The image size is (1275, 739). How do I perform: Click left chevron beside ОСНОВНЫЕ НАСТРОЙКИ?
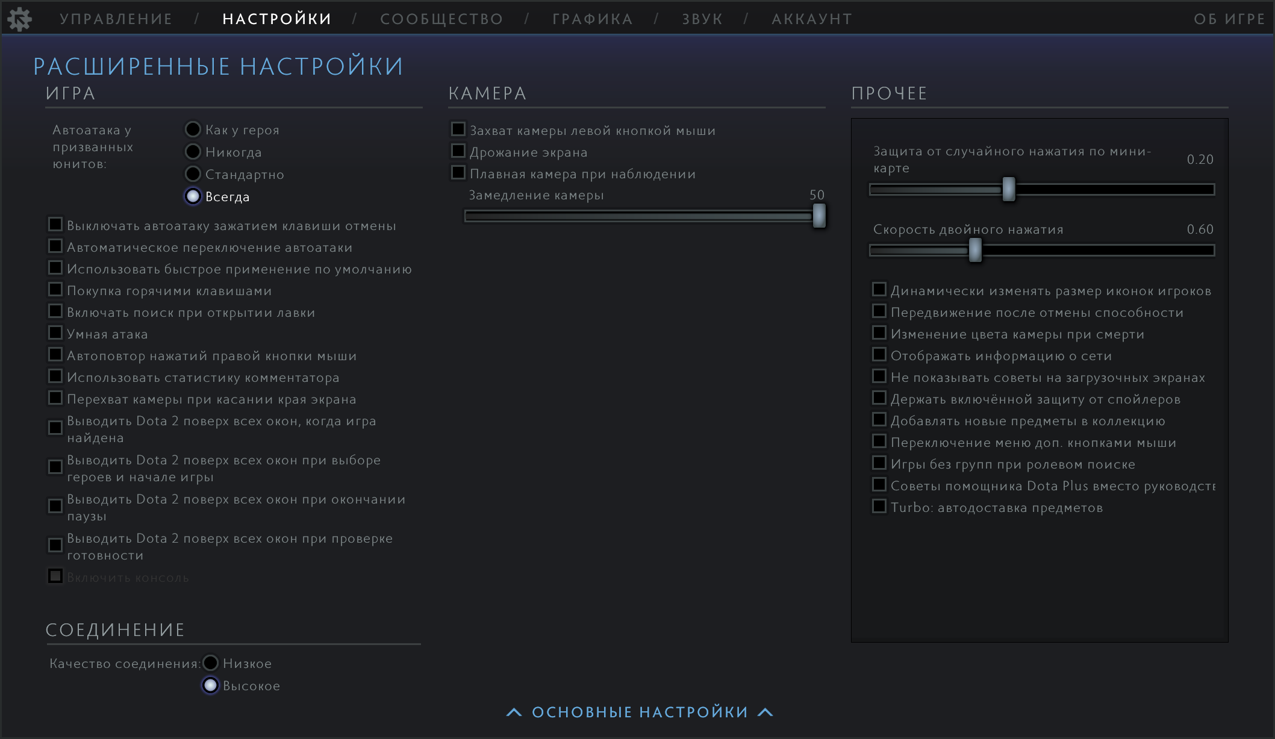[x=514, y=712]
